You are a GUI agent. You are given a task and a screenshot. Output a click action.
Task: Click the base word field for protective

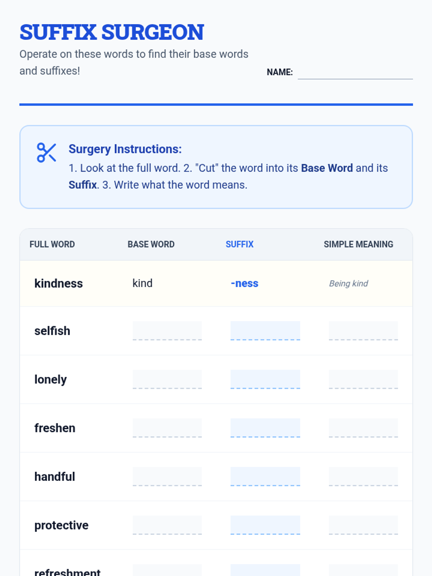[167, 525]
